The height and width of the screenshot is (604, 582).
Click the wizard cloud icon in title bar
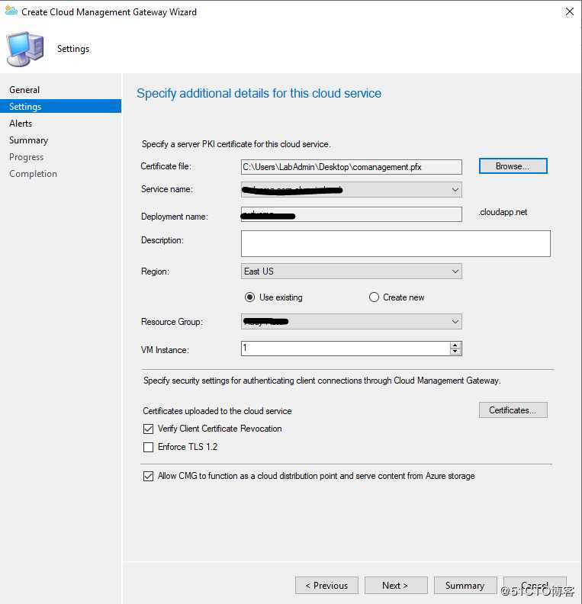pyautogui.click(x=11, y=11)
